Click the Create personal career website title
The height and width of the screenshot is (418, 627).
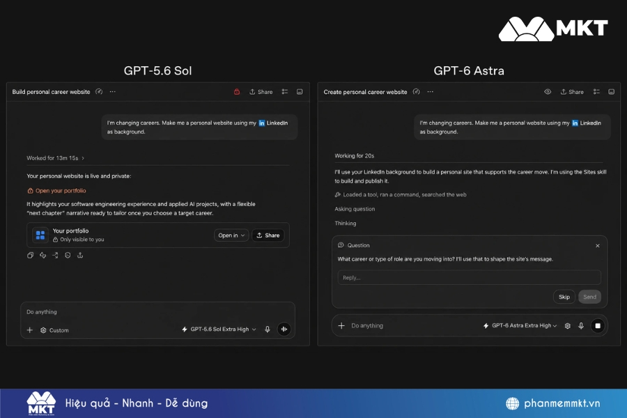pyautogui.click(x=365, y=91)
